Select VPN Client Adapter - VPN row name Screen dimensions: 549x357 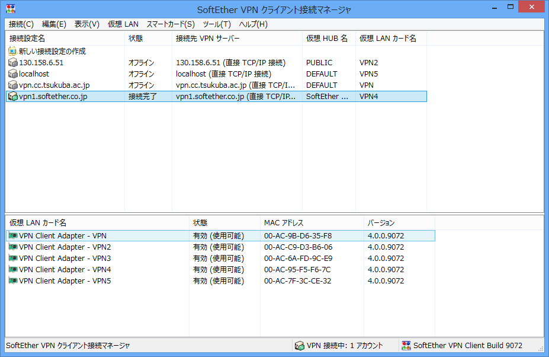[63, 235]
